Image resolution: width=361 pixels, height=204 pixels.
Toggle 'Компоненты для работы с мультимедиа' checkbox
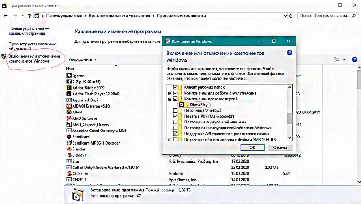175,93
